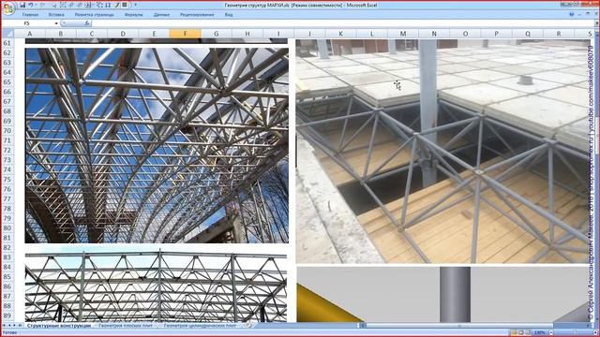
Task: Click the zoom in plus button
Action: click(x=595, y=333)
